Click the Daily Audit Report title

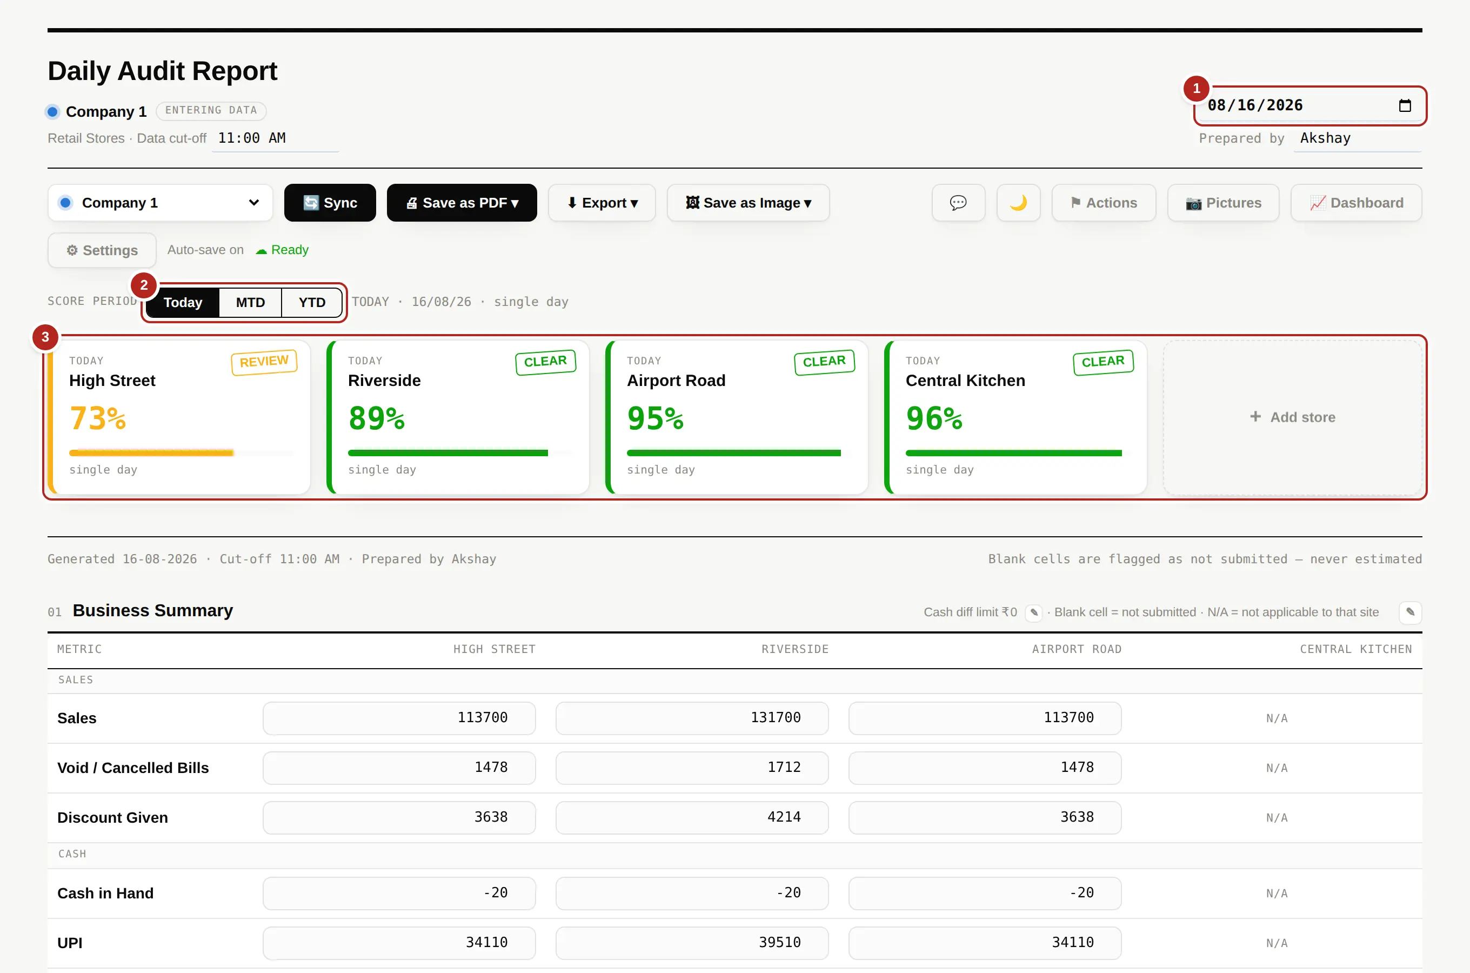coord(163,71)
